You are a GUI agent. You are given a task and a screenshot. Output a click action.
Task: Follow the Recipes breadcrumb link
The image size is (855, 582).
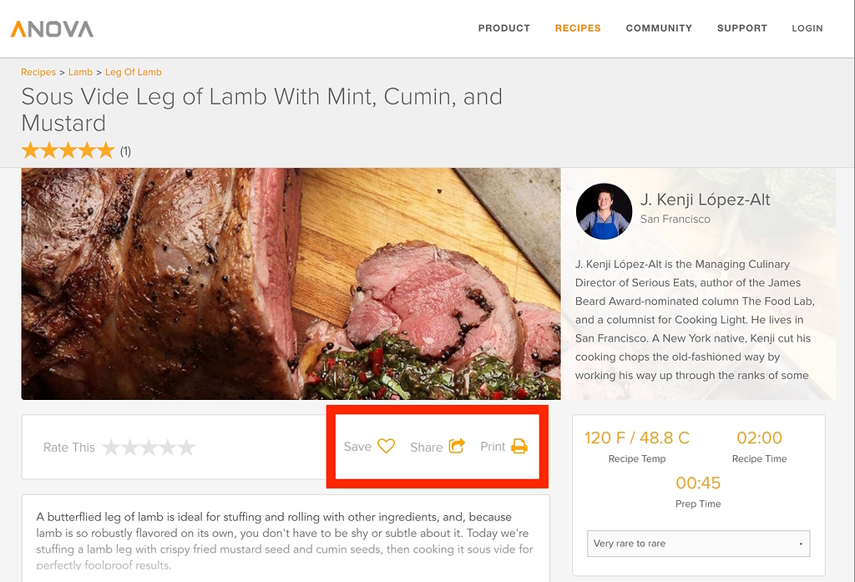pos(38,72)
